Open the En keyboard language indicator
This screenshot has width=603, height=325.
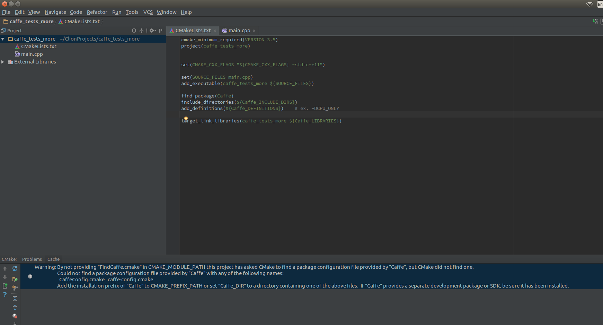pos(600,4)
